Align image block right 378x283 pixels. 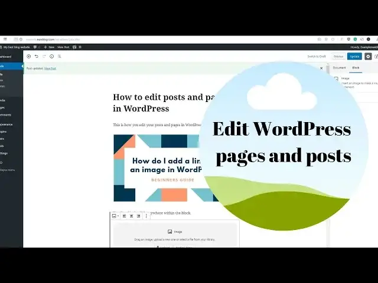coord(139,216)
